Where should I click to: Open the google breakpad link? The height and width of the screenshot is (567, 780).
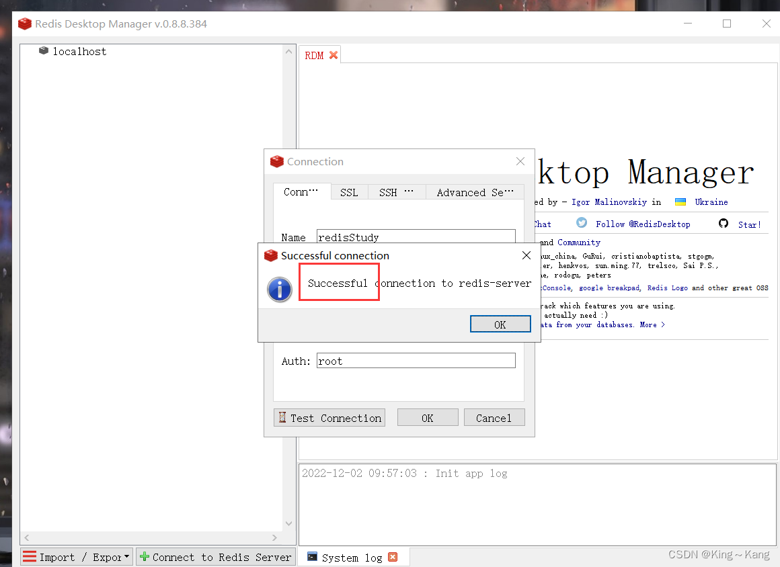(609, 288)
